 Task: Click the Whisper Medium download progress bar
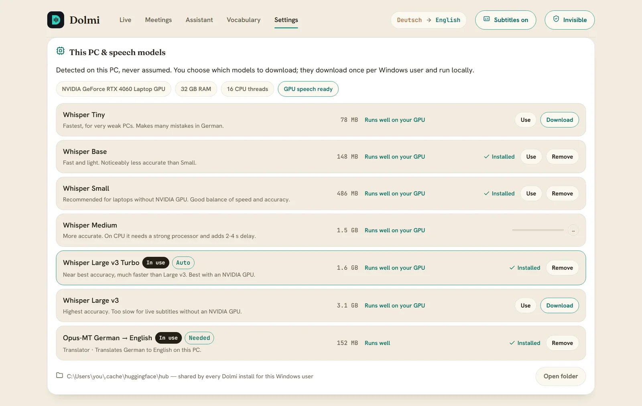538,230
